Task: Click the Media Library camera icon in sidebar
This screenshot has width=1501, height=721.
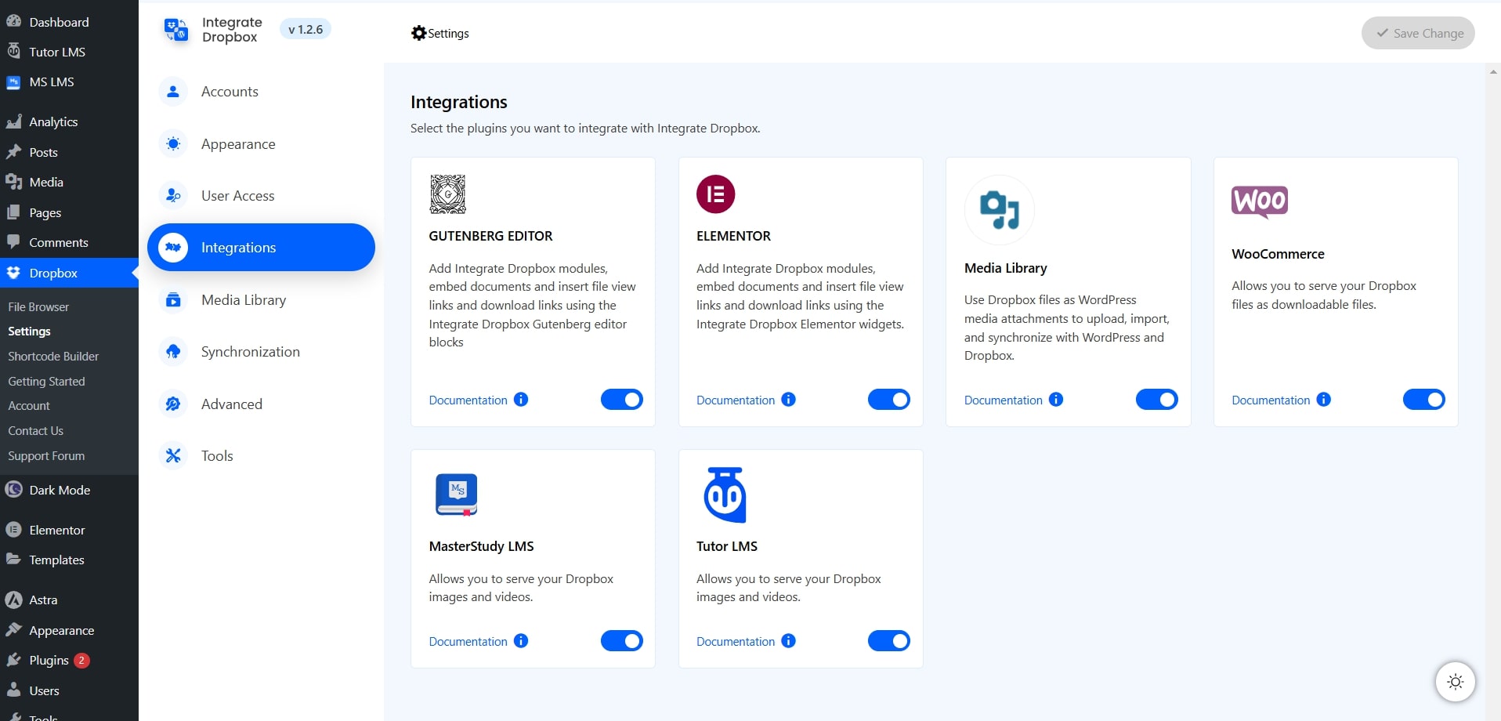Action: 173,299
